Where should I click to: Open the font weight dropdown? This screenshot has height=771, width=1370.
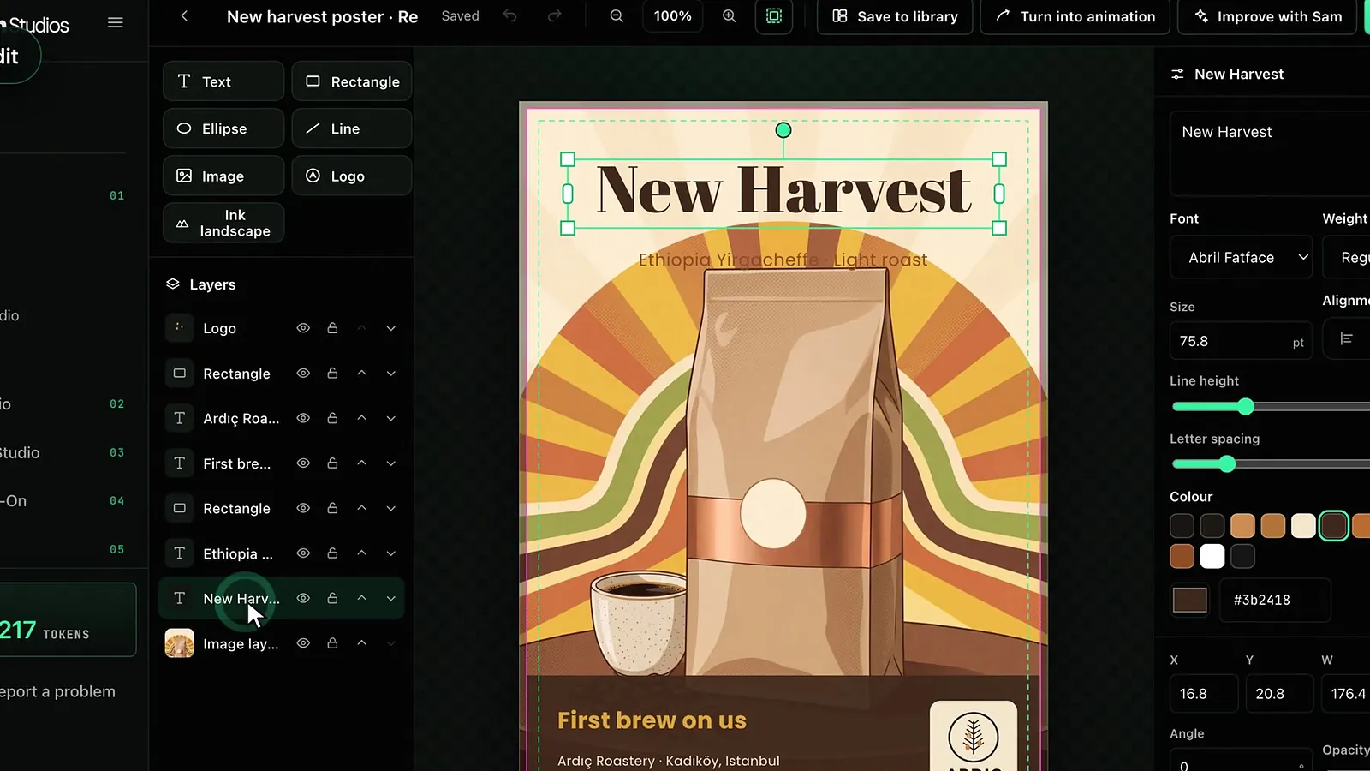pyautogui.click(x=1347, y=257)
